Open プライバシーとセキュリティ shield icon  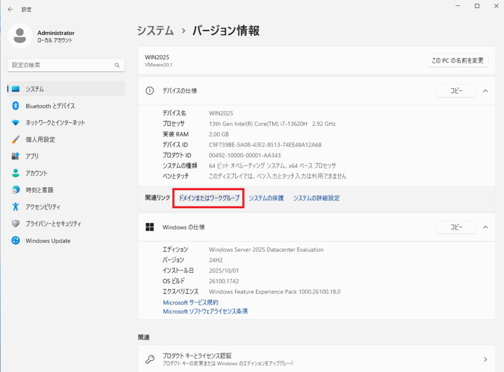pos(15,224)
